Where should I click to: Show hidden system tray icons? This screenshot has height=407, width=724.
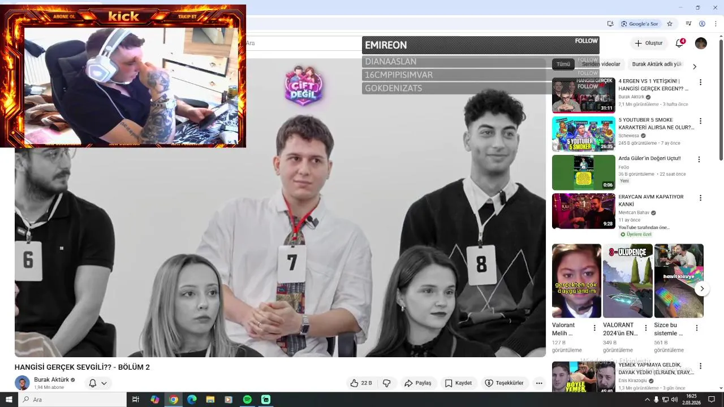click(x=647, y=400)
